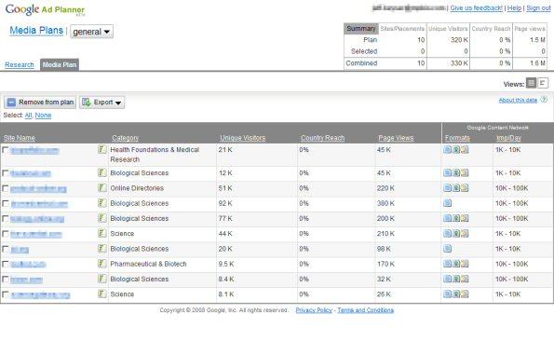The image size is (554, 342).
Task: Sort table by Page Views column header
Action: (x=396, y=138)
